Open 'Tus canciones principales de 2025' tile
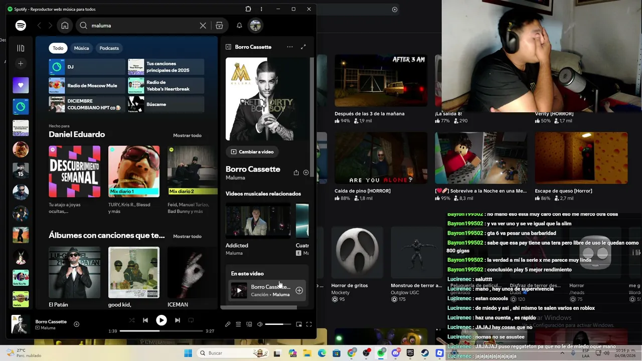 pyautogui.click(x=166, y=67)
